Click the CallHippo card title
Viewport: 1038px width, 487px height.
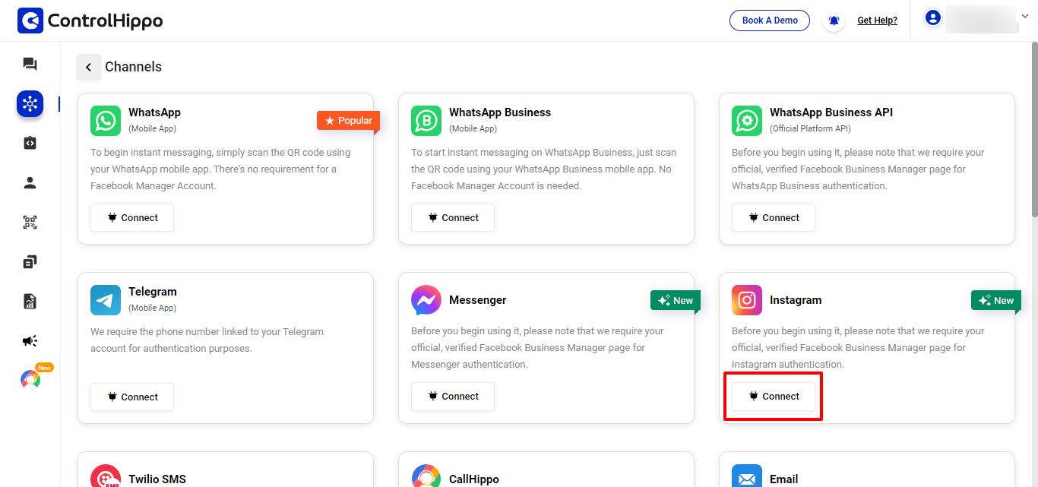coord(474,479)
